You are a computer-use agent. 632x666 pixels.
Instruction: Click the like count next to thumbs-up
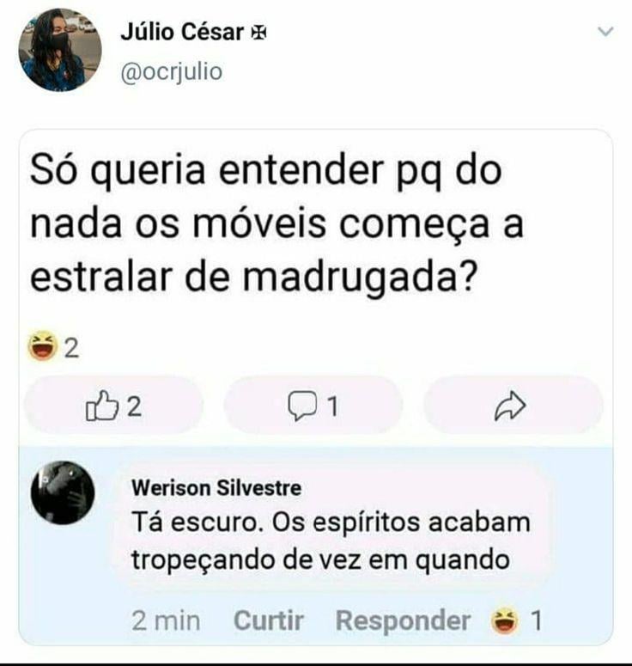tap(134, 406)
